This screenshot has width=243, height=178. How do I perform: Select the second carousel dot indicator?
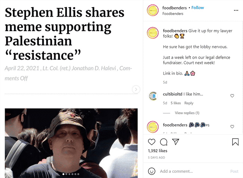coord(66,174)
